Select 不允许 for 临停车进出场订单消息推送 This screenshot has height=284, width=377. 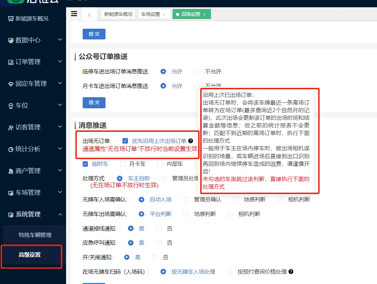coord(197,72)
